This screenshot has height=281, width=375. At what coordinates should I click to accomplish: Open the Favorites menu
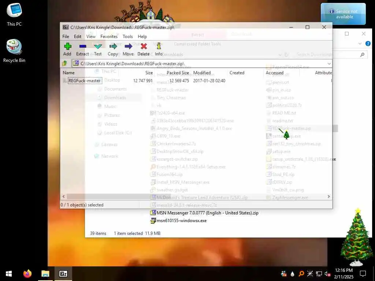[109, 37]
